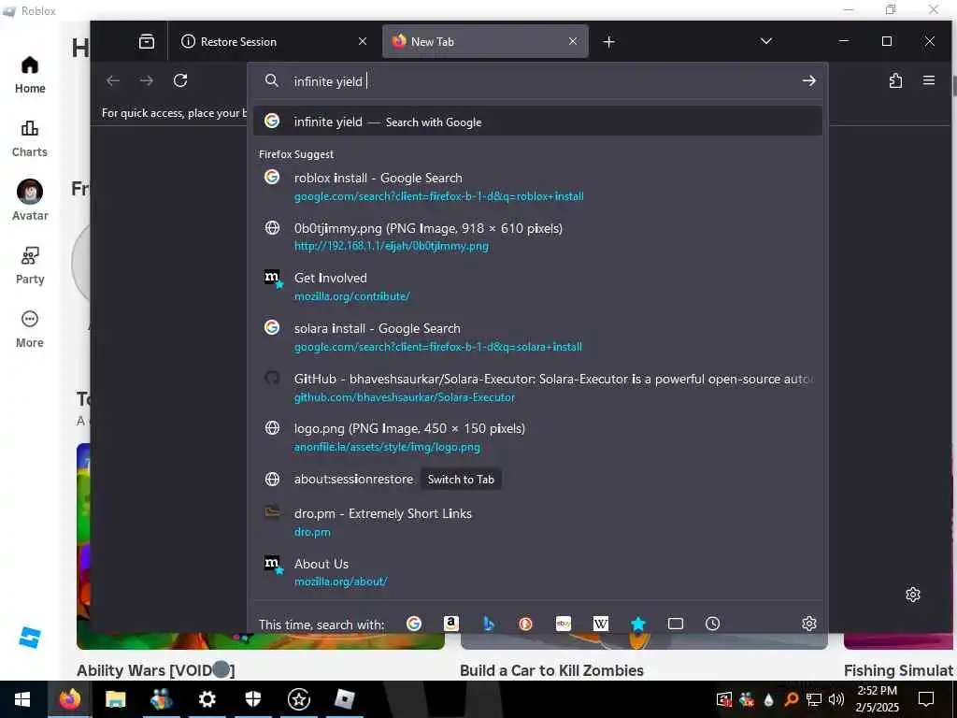Open Build a Car to Kill Zombies in Roblox

tap(551, 670)
